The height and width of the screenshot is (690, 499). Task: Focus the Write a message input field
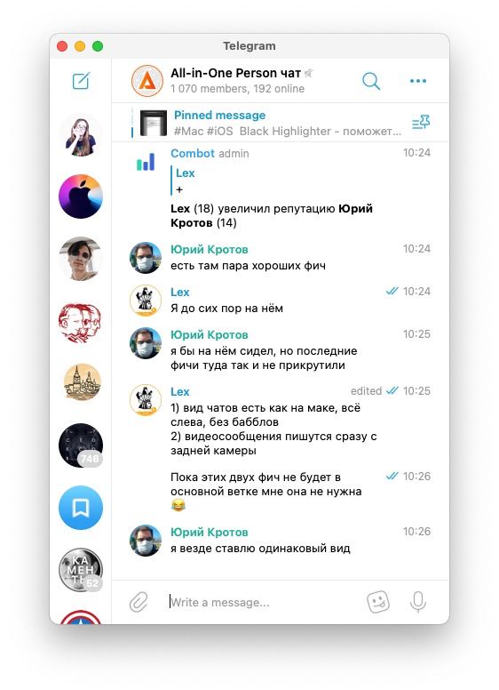tap(261, 602)
